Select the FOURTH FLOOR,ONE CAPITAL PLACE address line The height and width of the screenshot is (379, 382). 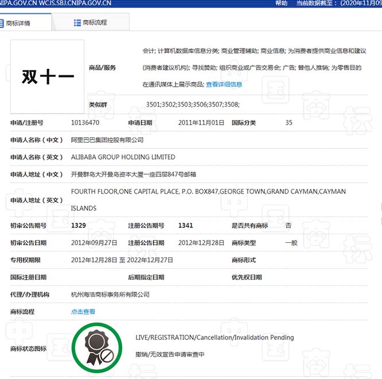pos(208,191)
